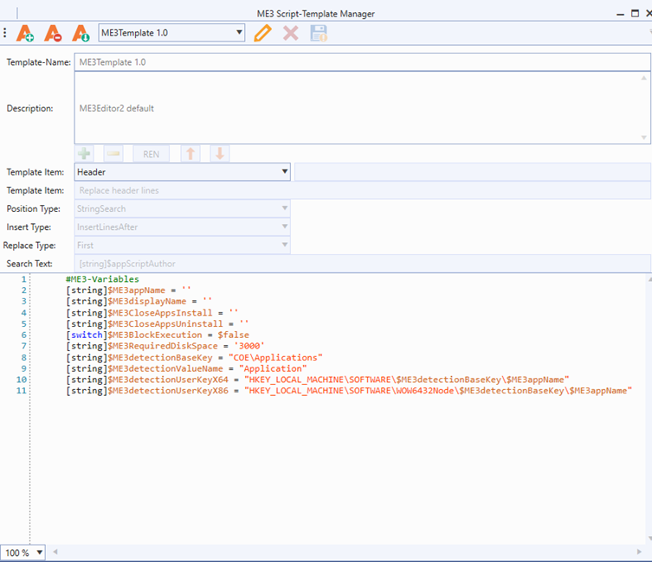
Task: Click the move item down arrow
Action: 219,154
